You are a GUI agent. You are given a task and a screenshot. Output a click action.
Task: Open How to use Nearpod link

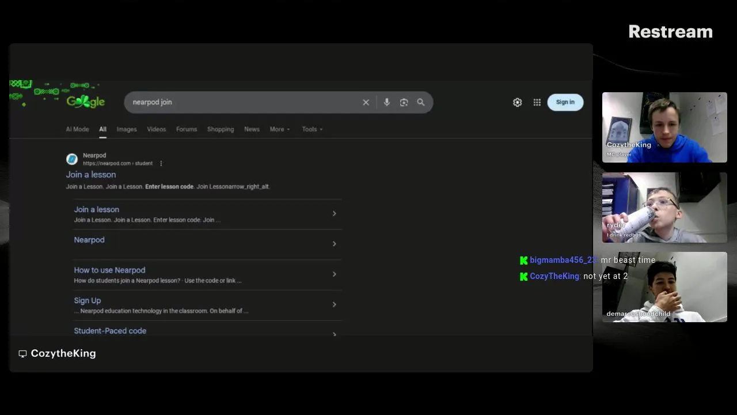(x=109, y=270)
